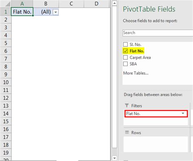
Task: Open the Flat No. dropdown in Filters area
Action: pos(183,113)
